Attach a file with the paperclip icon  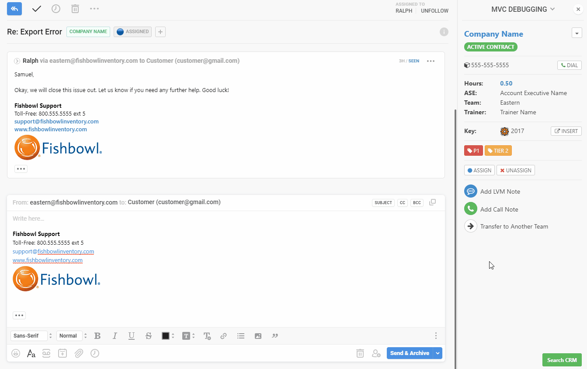(x=79, y=353)
